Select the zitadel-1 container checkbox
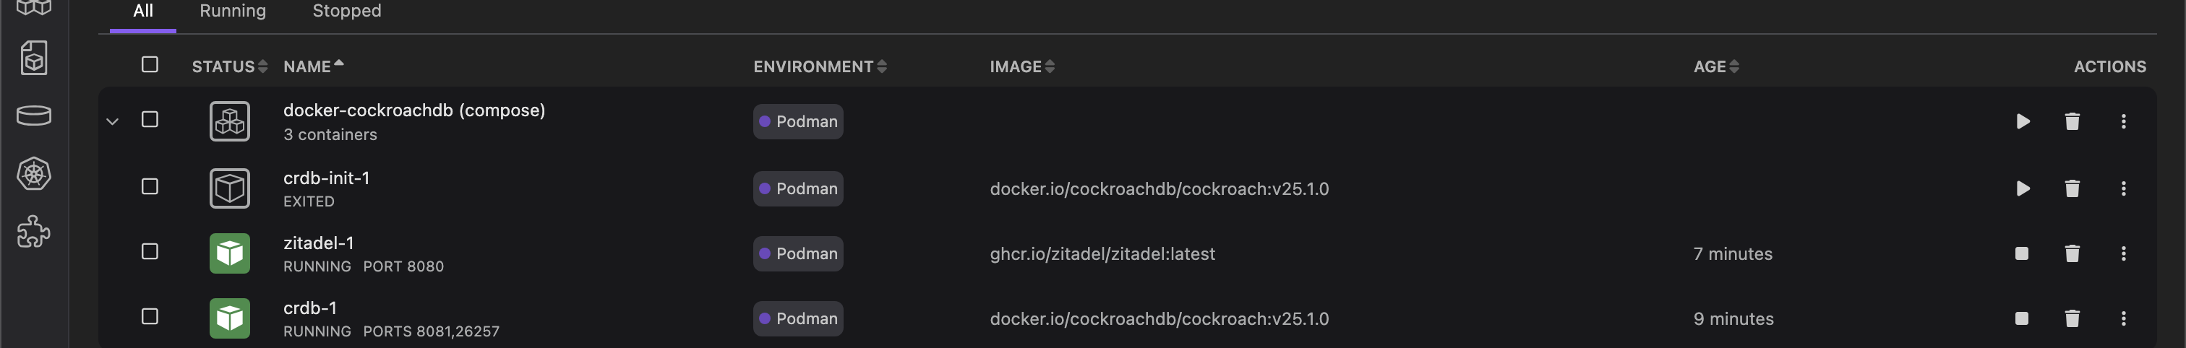 pos(150,251)
